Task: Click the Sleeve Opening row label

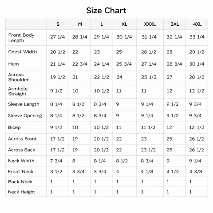Action: pyautogui.click(x=25, y=116)
